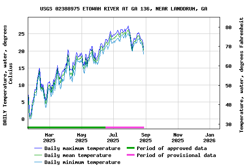Click the 'Period of approved data' legend label

(172, 148)
